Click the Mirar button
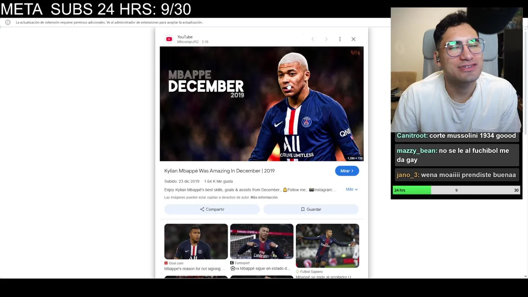The image size is (528, 297). (x=347, y=171)
